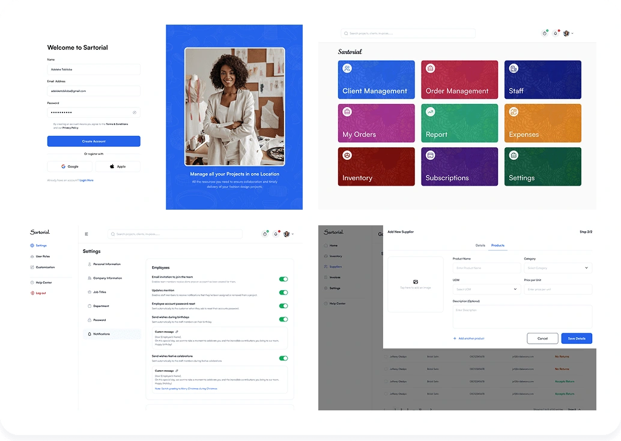Edit birthday custom message link icon

click(x=177, y=332)
